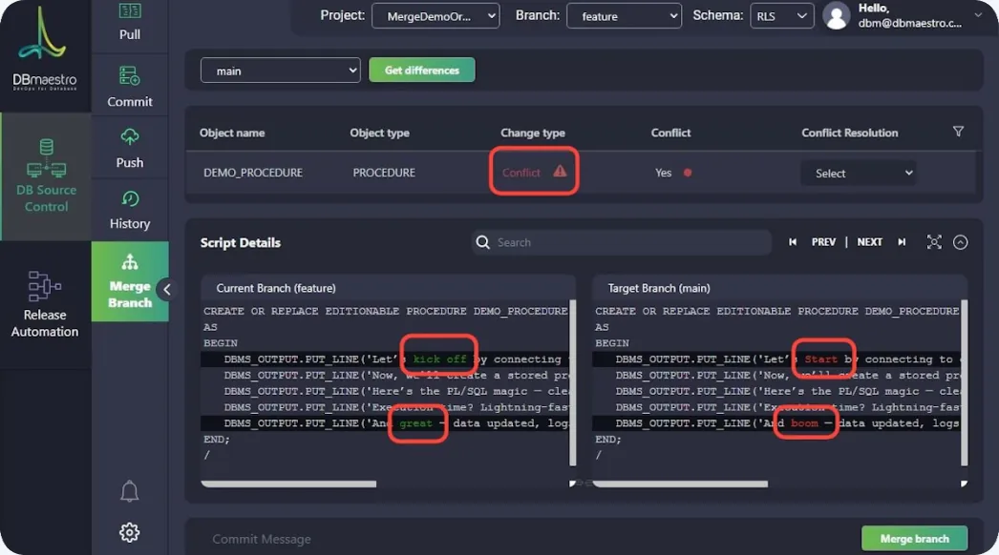Go to NEXT difference
This screenshot has height=555, width=999.
[870, 242]
